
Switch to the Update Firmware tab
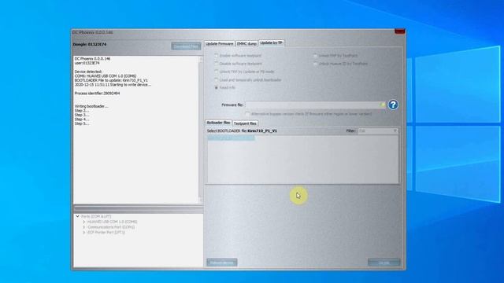tap(220, 43)
